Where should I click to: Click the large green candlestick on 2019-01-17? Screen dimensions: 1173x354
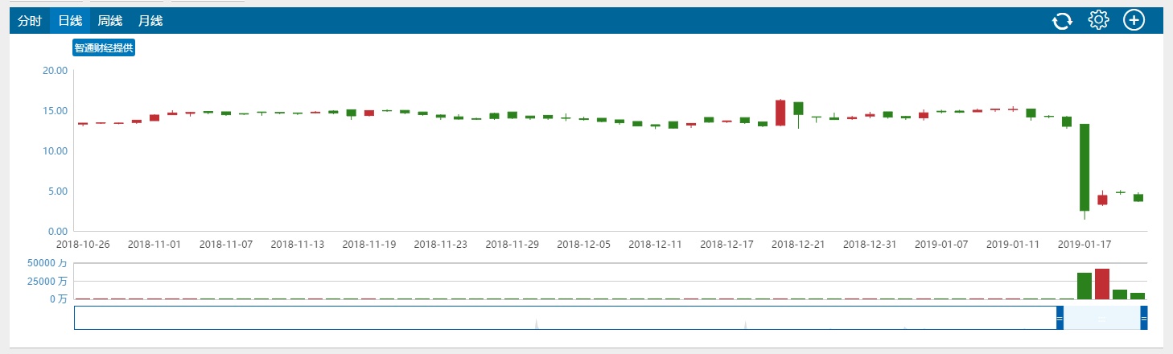[1085, 167]
